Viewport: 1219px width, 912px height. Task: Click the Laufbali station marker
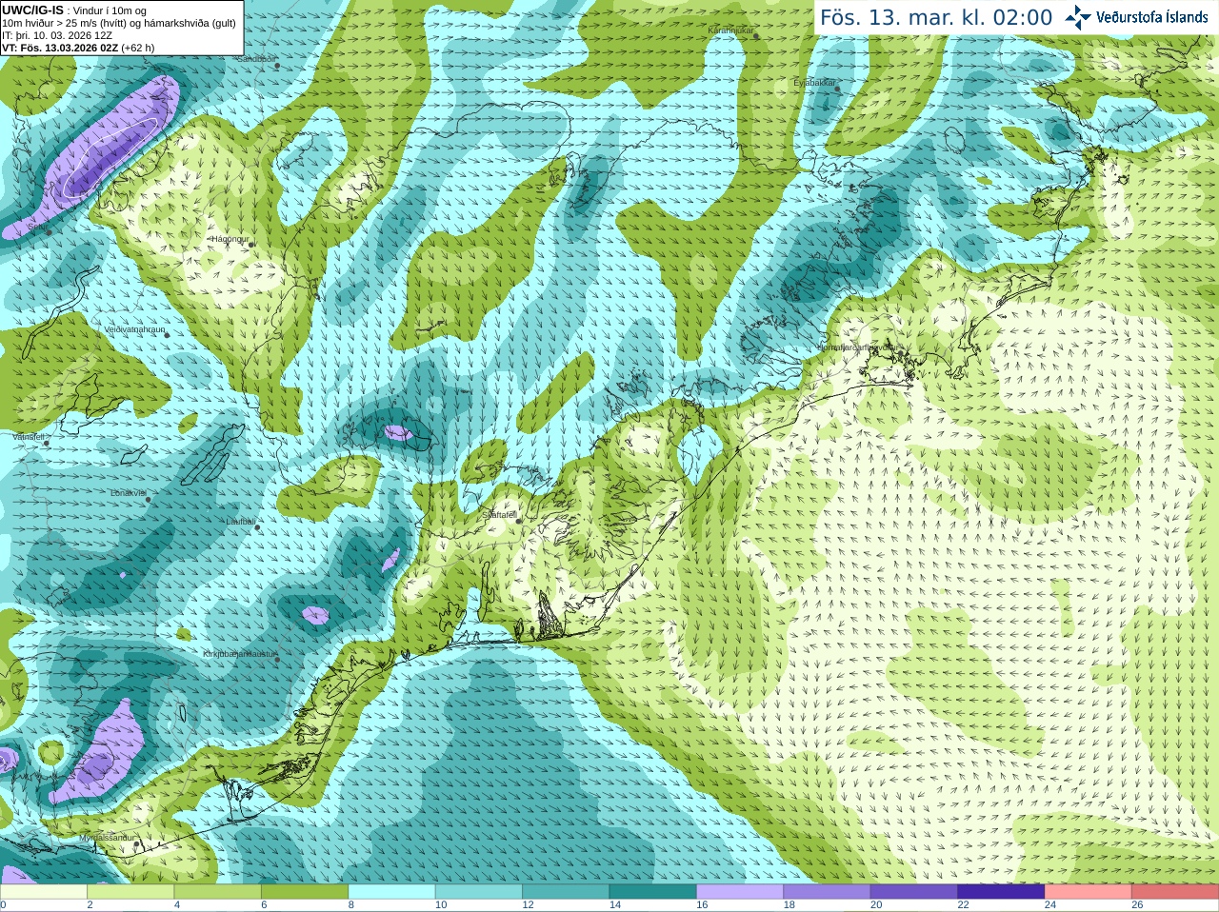pos(257,527)
